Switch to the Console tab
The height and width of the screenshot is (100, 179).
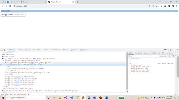point(20,50)
